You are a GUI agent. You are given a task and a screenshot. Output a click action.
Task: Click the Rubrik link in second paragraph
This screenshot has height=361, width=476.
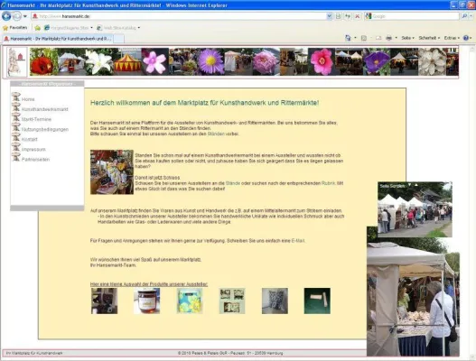[328, 183]
